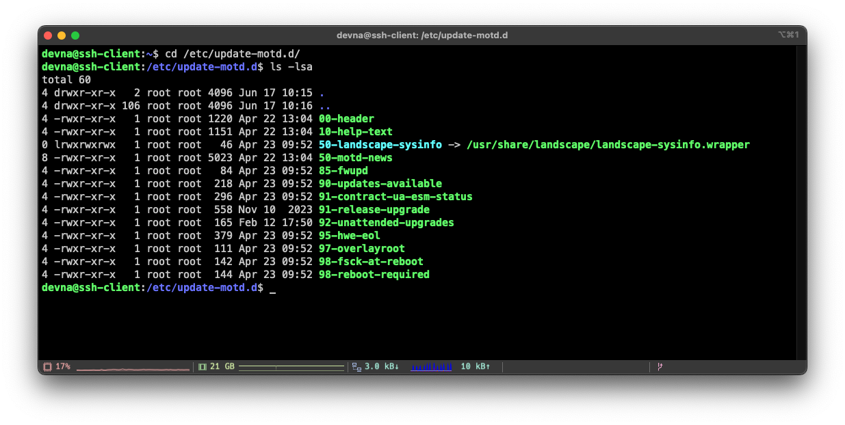Click the 21 GB memory value
845x425 pixels.
[222, 367]
